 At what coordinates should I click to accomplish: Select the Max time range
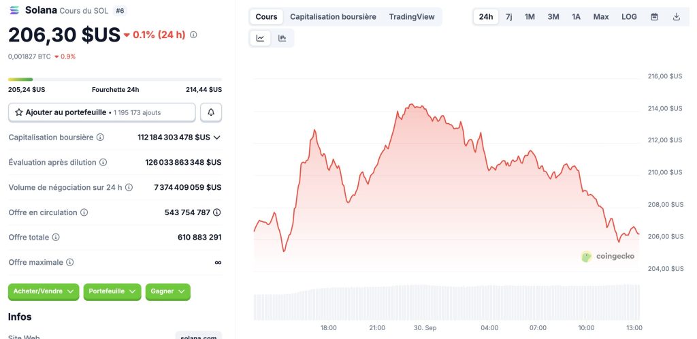click(601, 16)
